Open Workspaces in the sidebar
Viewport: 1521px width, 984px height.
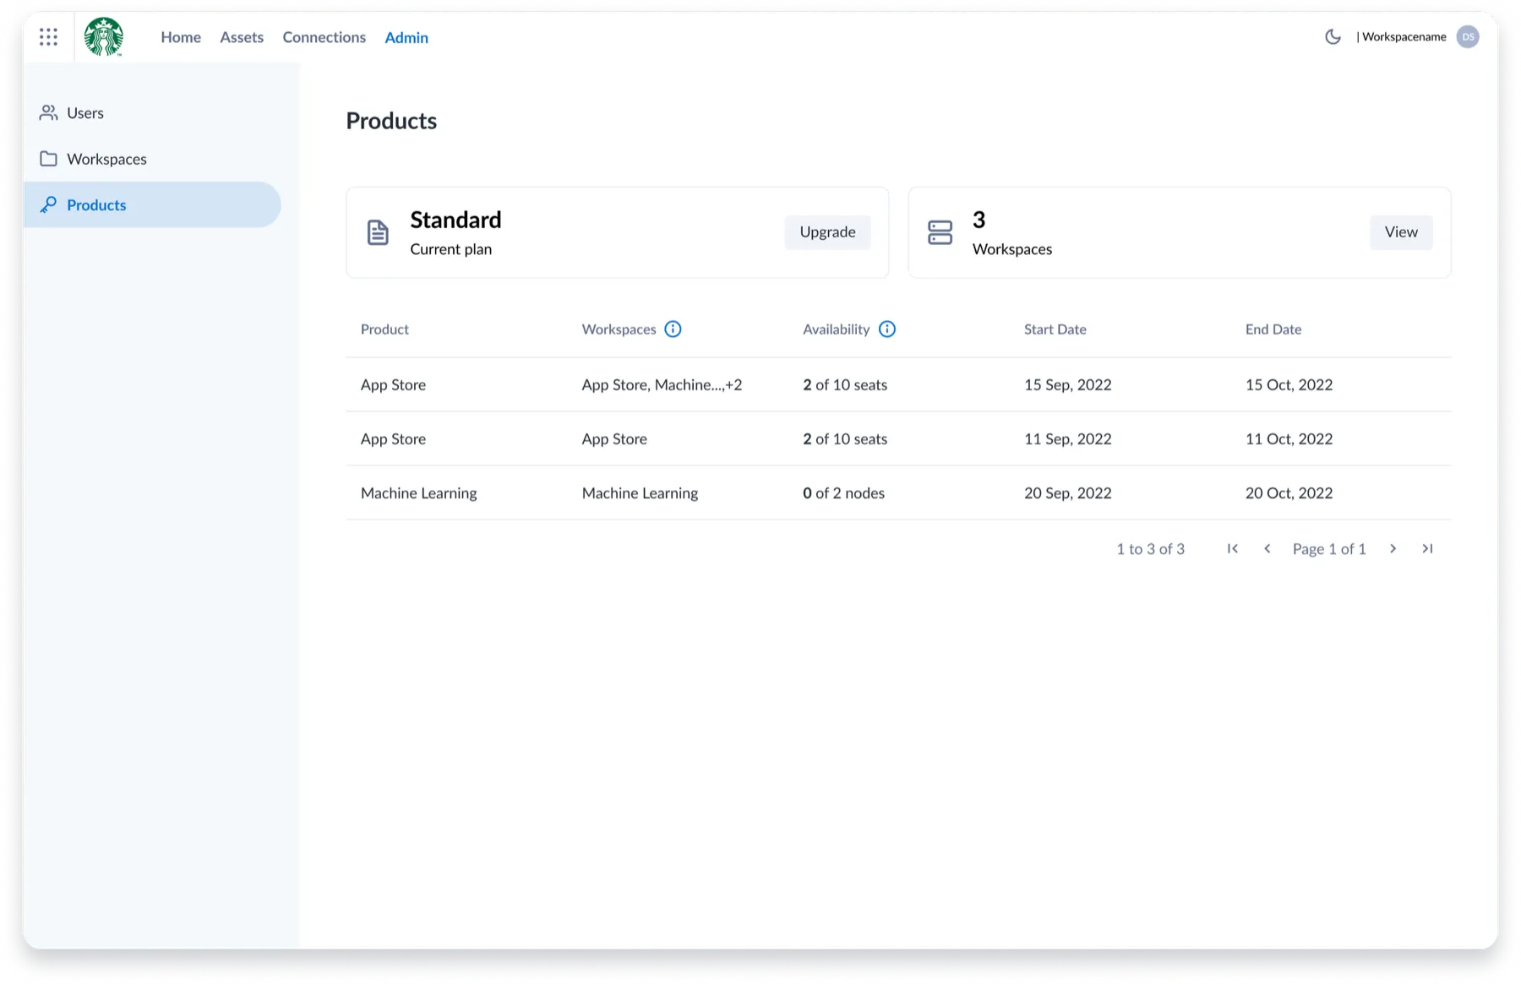click(x=152, y=159)
